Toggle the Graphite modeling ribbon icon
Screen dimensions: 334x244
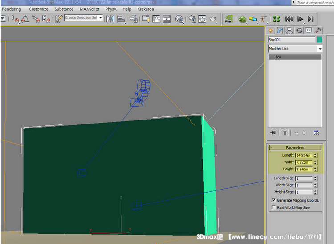pyautogui.click(x=146, y=19)
